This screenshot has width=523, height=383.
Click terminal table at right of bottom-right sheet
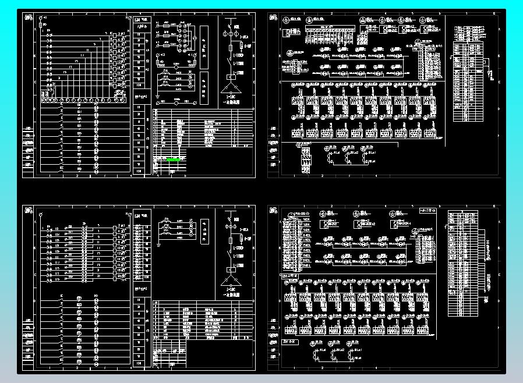click(x=467, y=263)
